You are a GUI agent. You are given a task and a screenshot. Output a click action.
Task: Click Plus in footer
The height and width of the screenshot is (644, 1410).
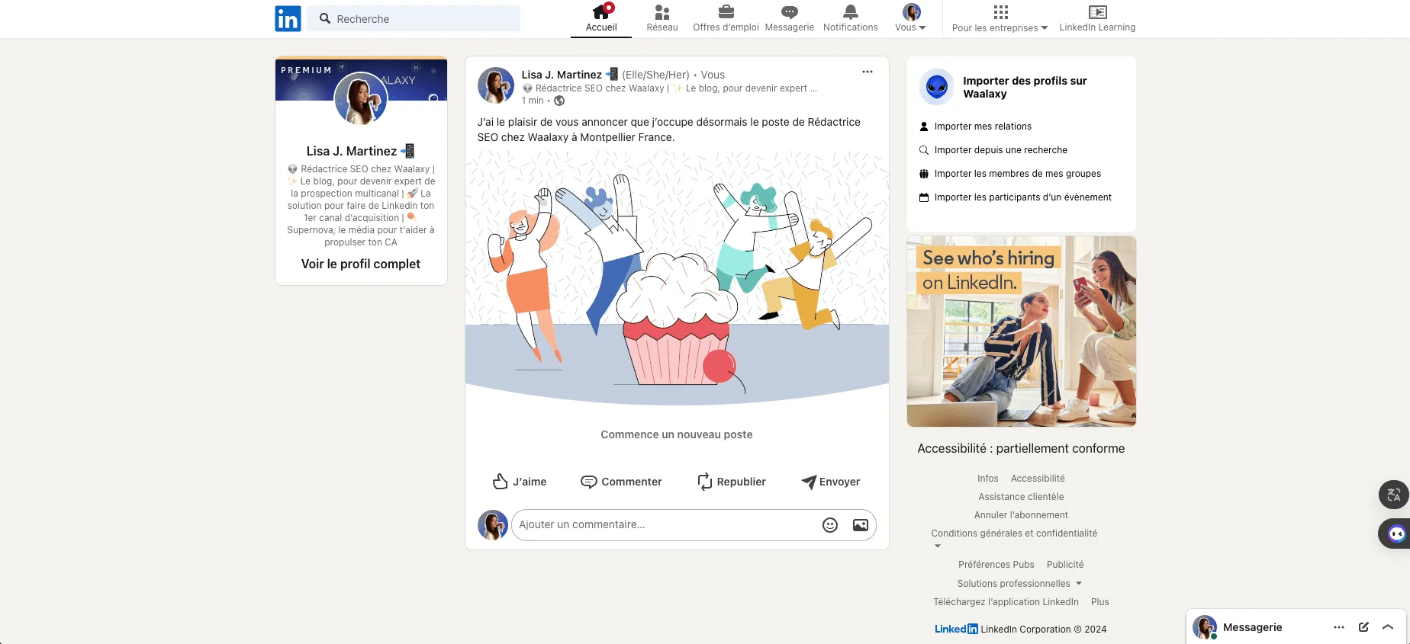pos(1100,602)
